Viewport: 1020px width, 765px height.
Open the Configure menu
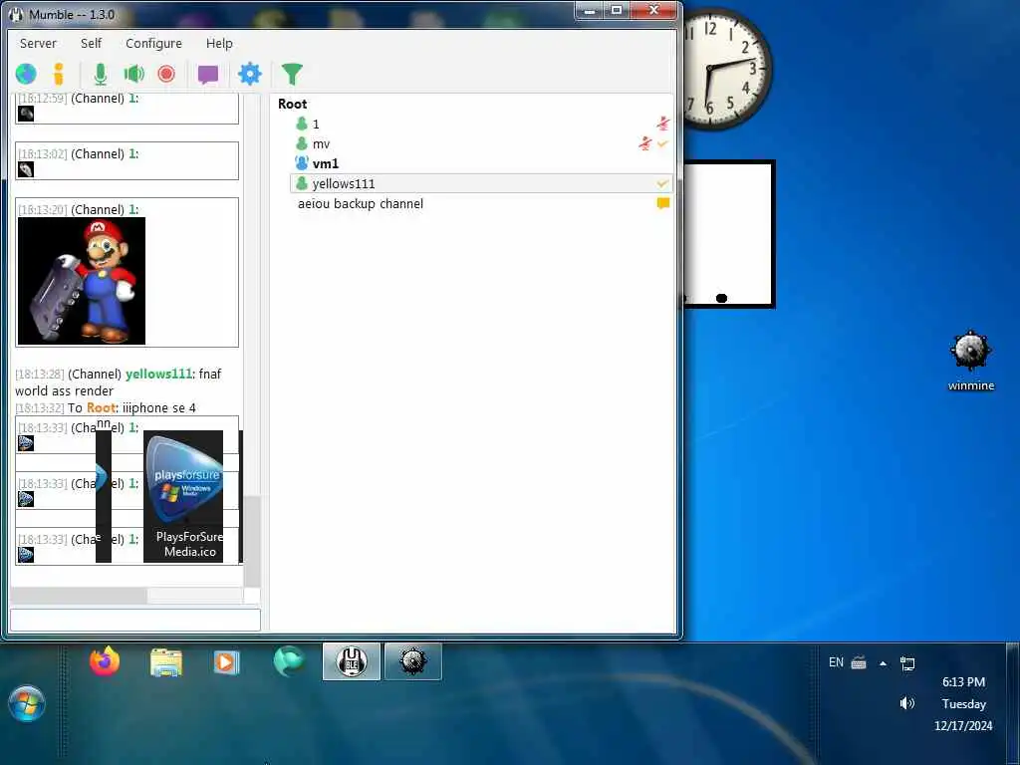[x=153, y=43]
